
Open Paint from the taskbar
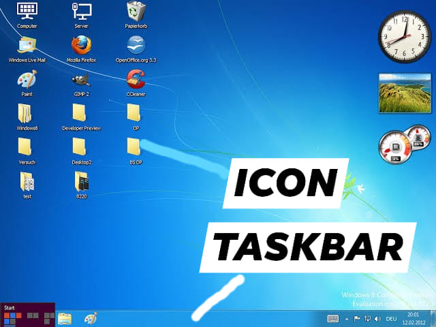coord(91,319)
